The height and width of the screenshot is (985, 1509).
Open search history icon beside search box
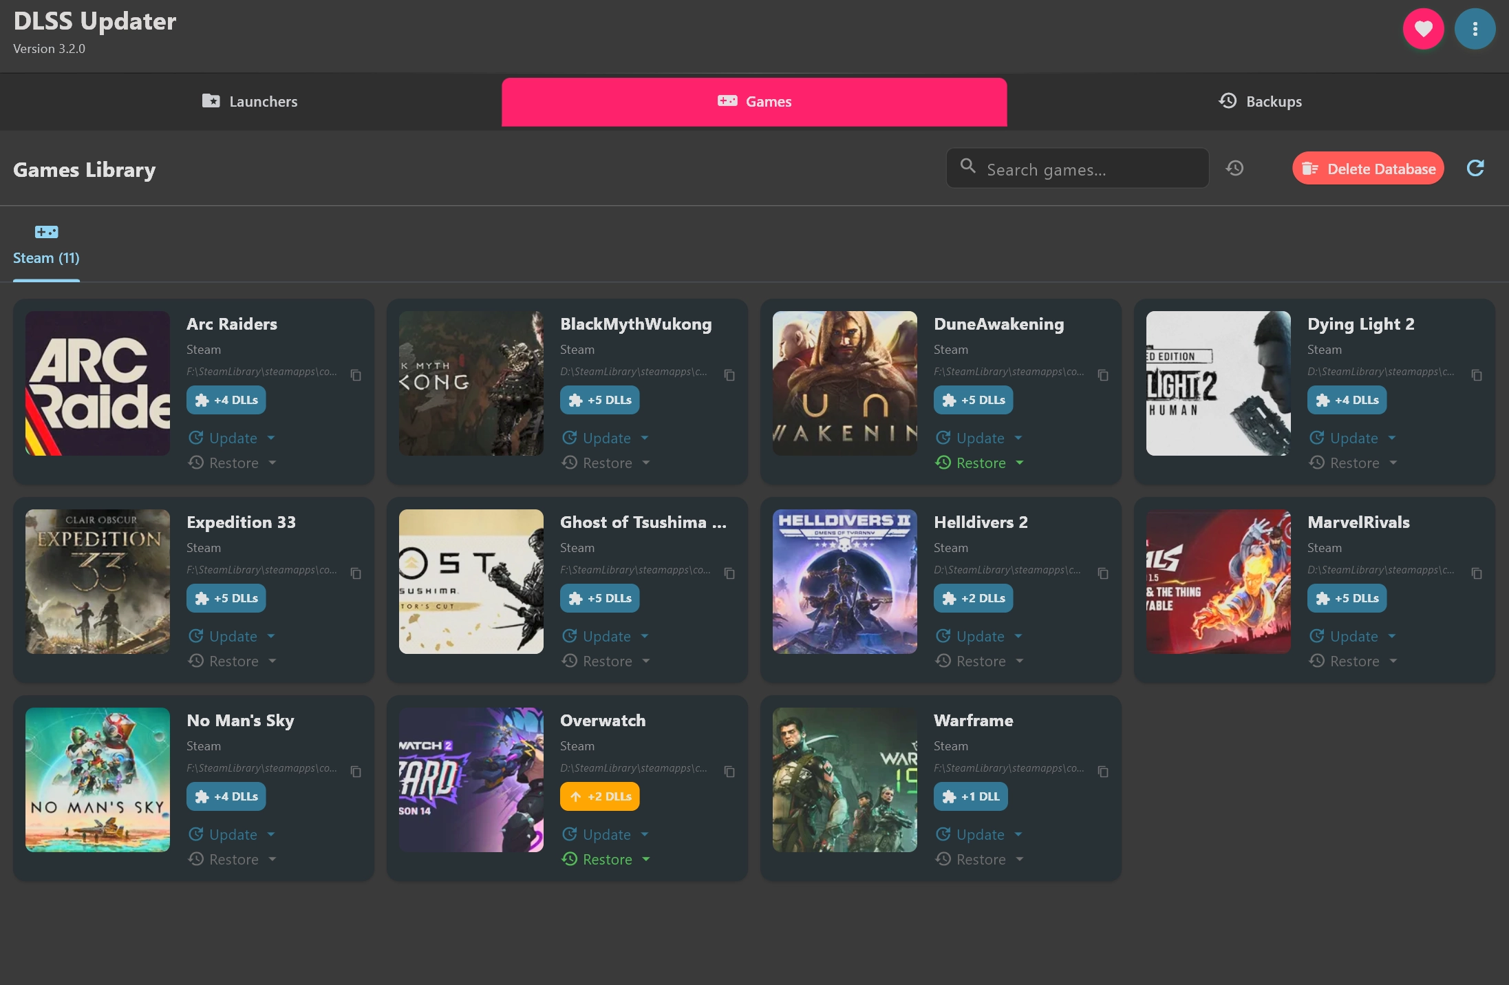coord(1235,169)
